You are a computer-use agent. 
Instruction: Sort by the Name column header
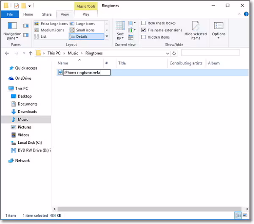click(x=80, y=63)
